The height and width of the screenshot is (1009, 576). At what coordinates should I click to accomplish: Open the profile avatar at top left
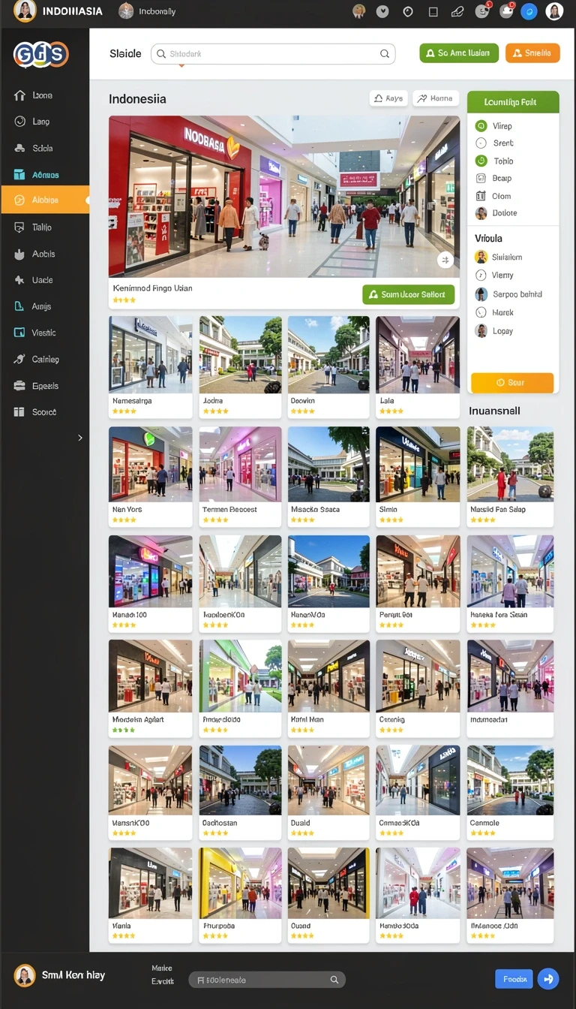(25, 11)
